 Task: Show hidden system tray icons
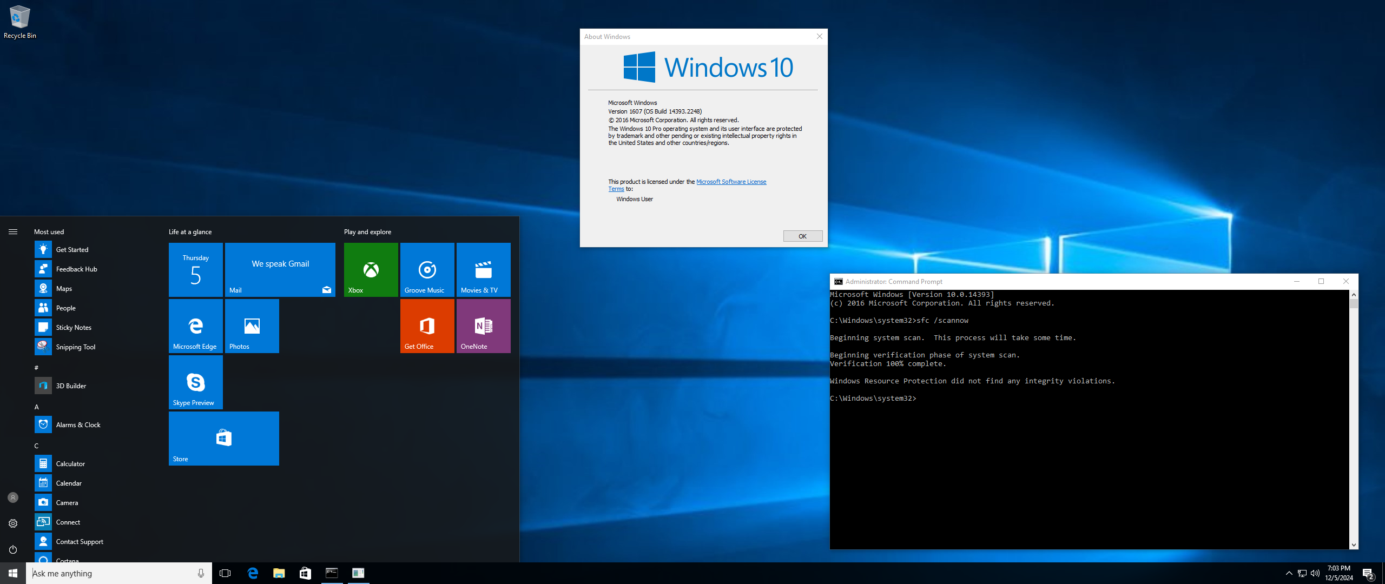[1289, 573]
